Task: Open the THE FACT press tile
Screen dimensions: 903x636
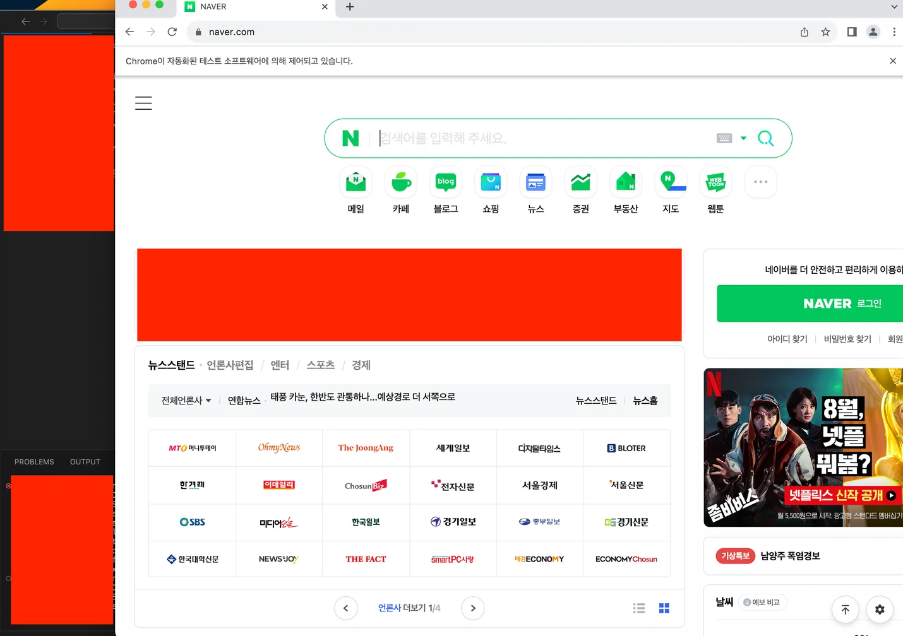Action: pyautogui.click(x=366, y=559)
